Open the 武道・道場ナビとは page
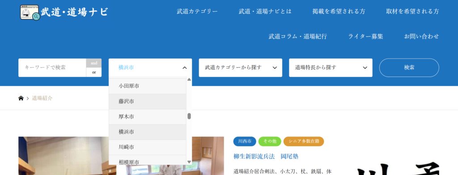The image size is (458, 175). click(x=265, y=11)
